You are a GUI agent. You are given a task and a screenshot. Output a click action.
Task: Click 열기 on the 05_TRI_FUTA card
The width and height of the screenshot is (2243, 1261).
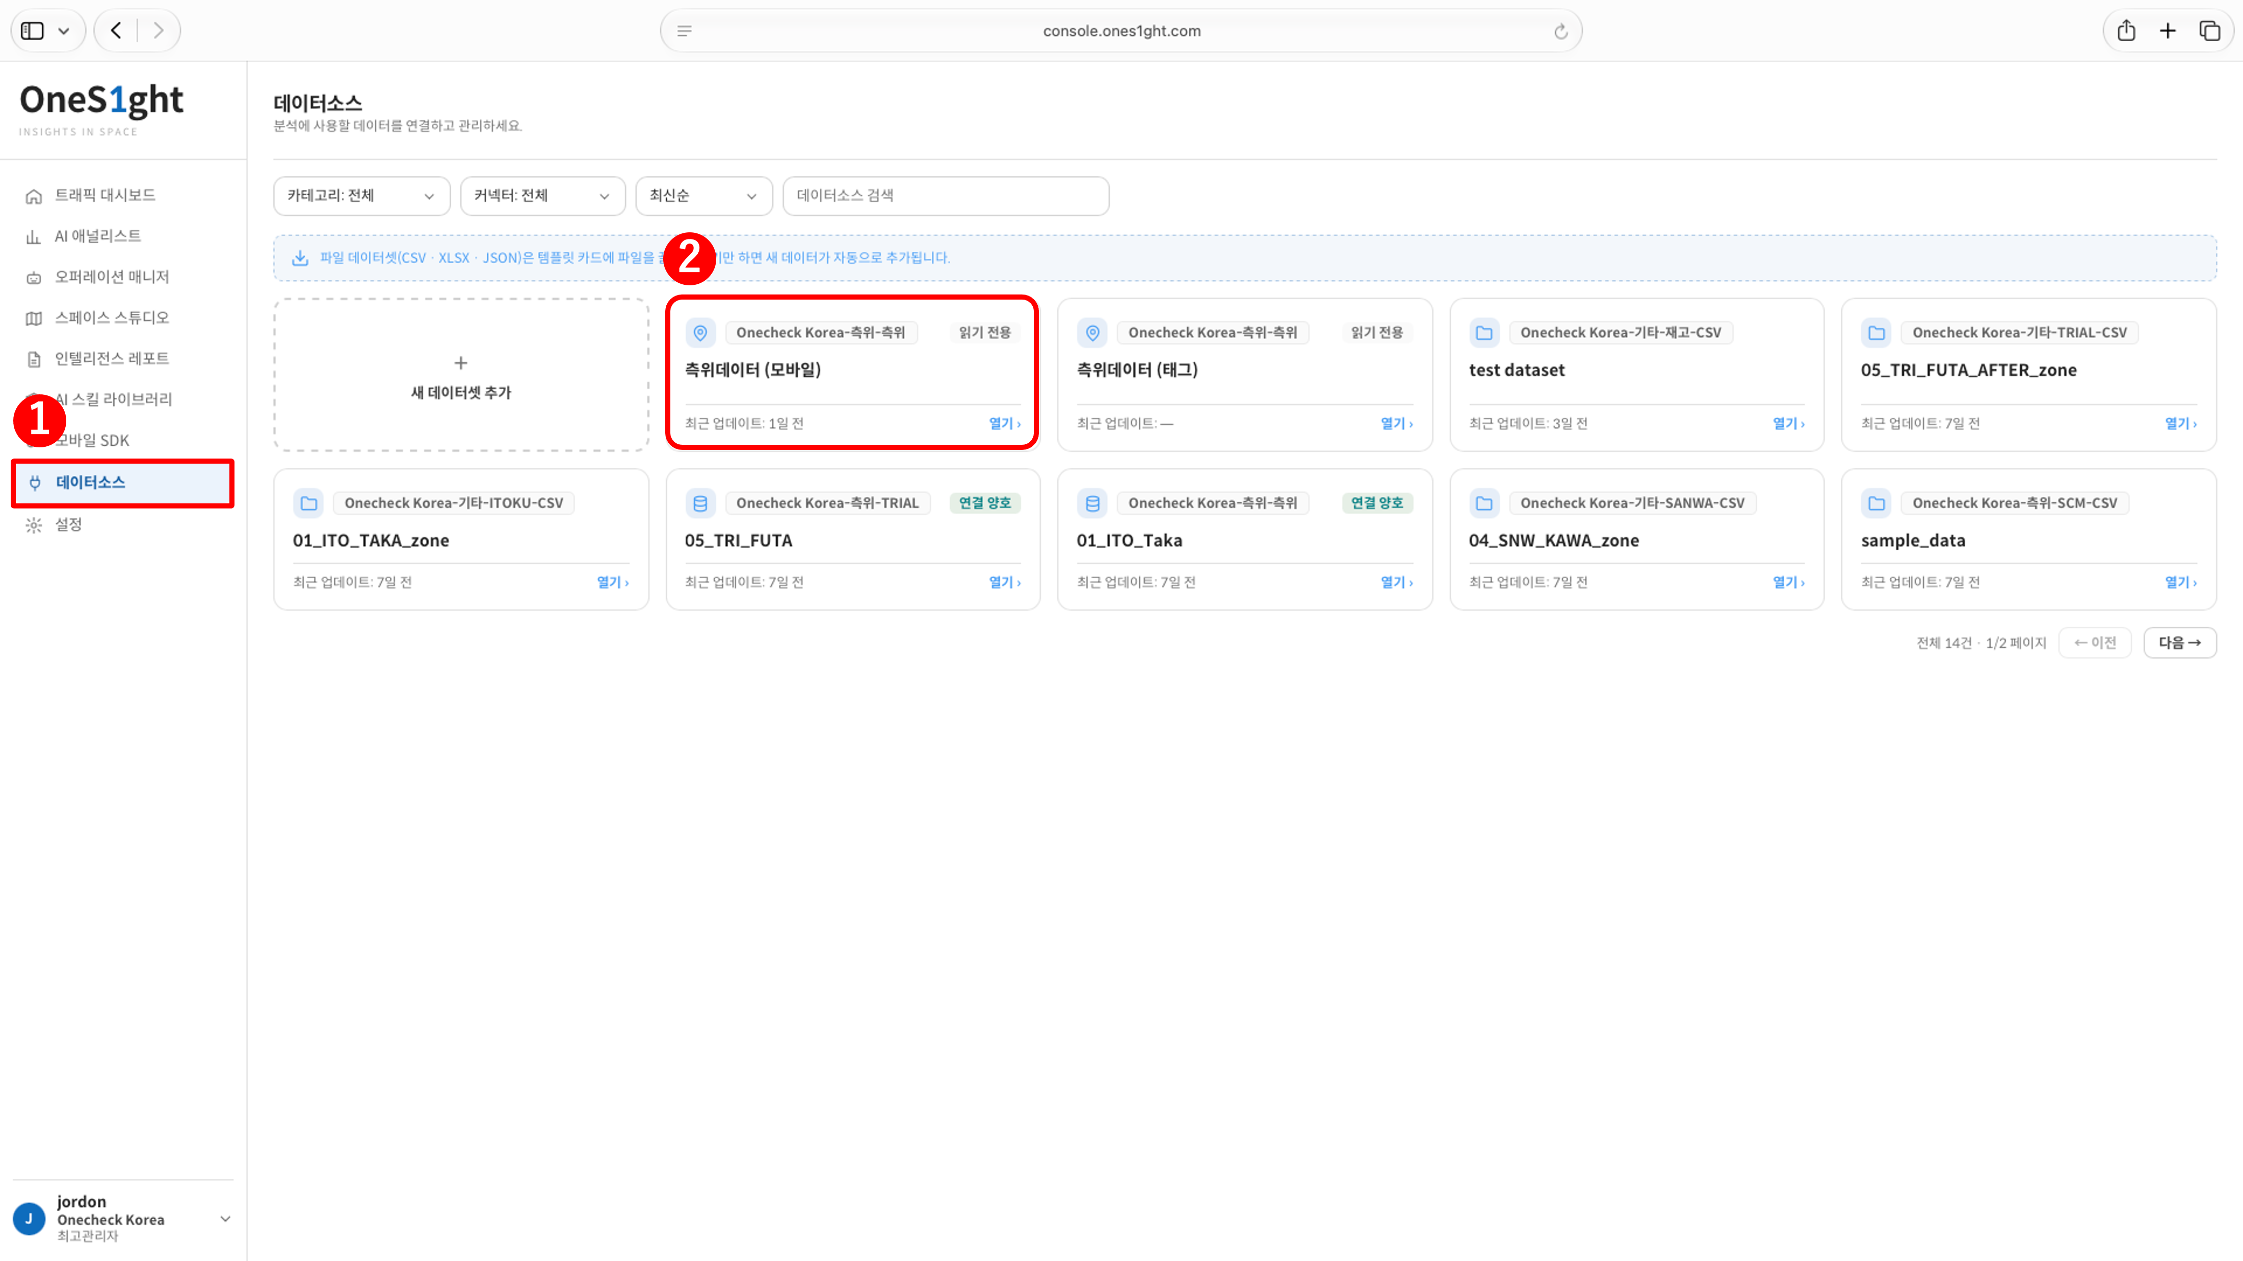pos(1004,582)
